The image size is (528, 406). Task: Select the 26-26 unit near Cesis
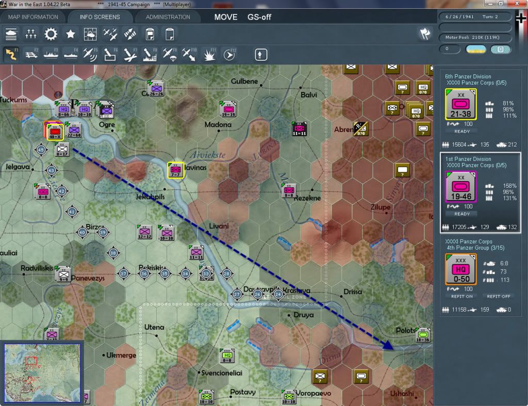point(156,89)
